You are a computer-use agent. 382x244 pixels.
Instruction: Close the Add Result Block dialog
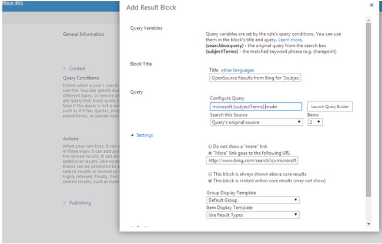click(x=371, y=5)
